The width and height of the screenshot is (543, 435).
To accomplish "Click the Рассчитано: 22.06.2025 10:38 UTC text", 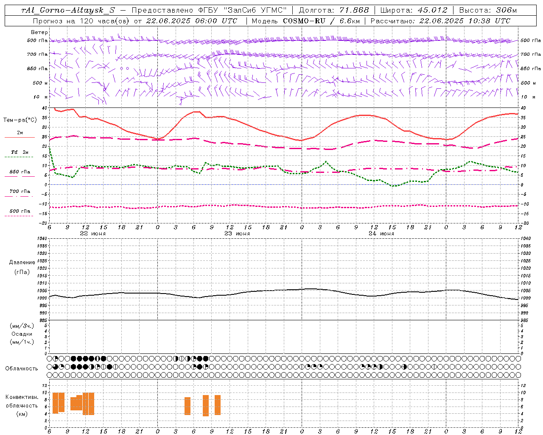I will pyautogui.click(x=440, y=21).
